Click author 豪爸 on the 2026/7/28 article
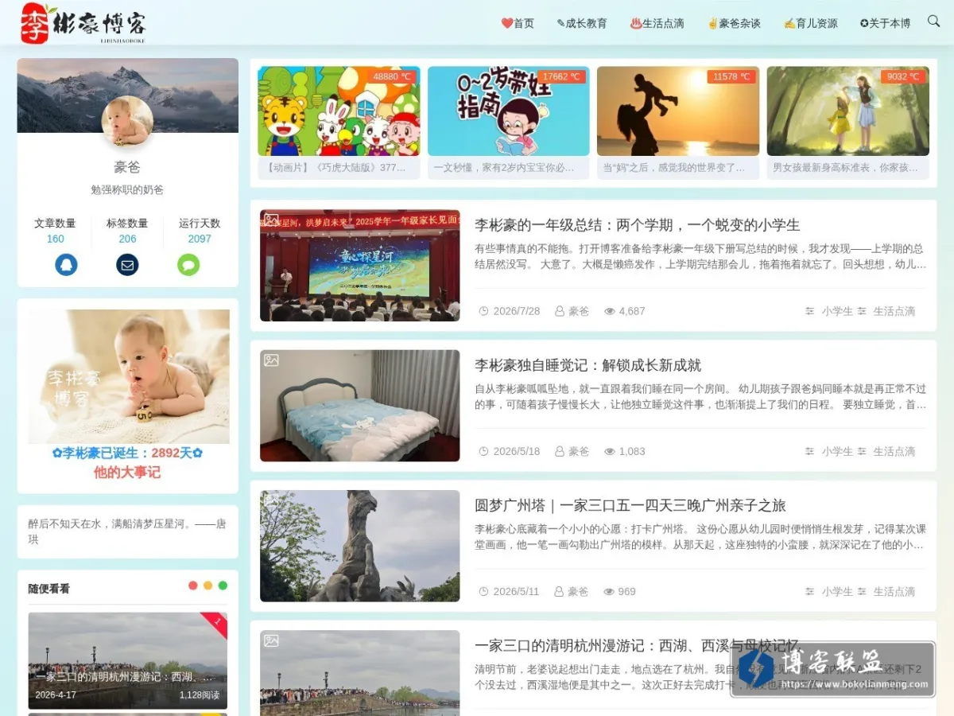Viewport: 954px width, 716px height. pos(572,311)
